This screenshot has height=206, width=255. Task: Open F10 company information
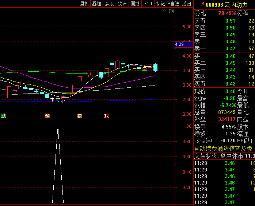[x=148, y=4]
